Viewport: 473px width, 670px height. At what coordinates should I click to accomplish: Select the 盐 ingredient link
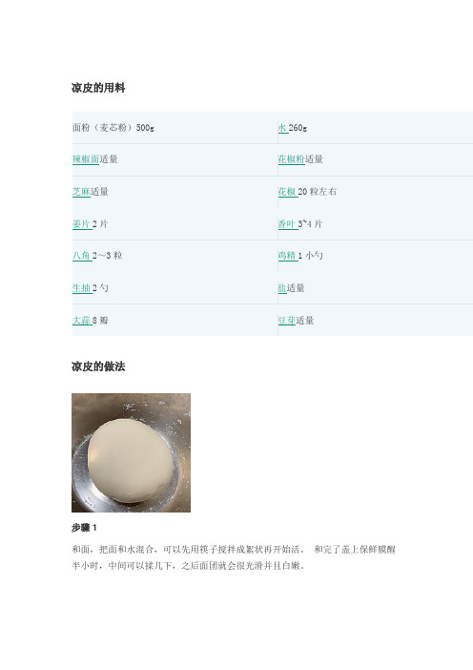pyautogui.click(x=282, y=288)
